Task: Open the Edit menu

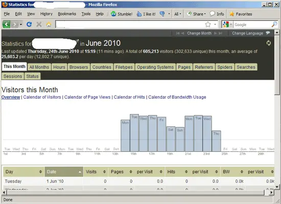Action: (x=18, y=14)
